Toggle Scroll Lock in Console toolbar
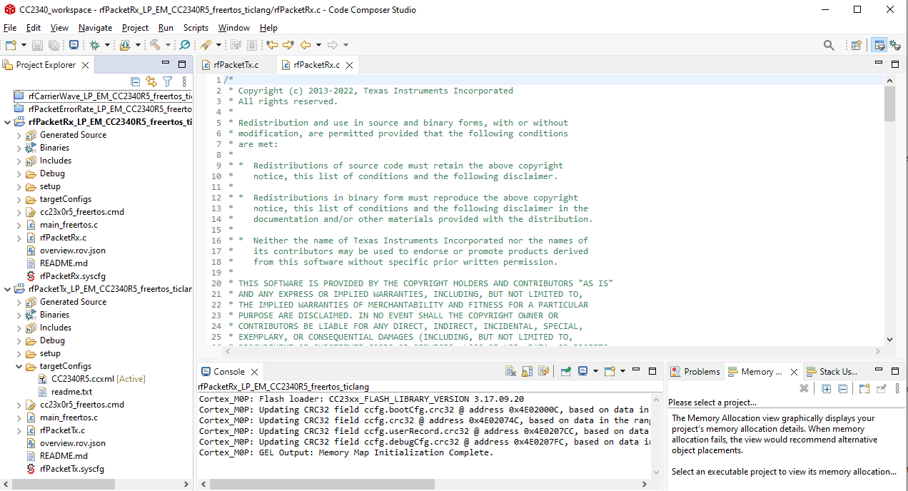 [527, 371]
